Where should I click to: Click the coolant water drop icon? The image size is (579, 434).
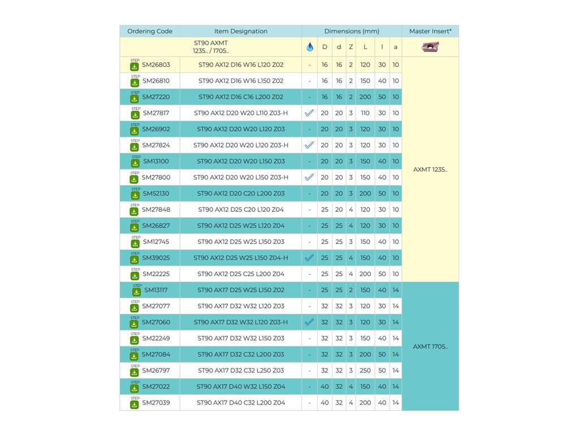pyautogui.click(x=309, y=47)
